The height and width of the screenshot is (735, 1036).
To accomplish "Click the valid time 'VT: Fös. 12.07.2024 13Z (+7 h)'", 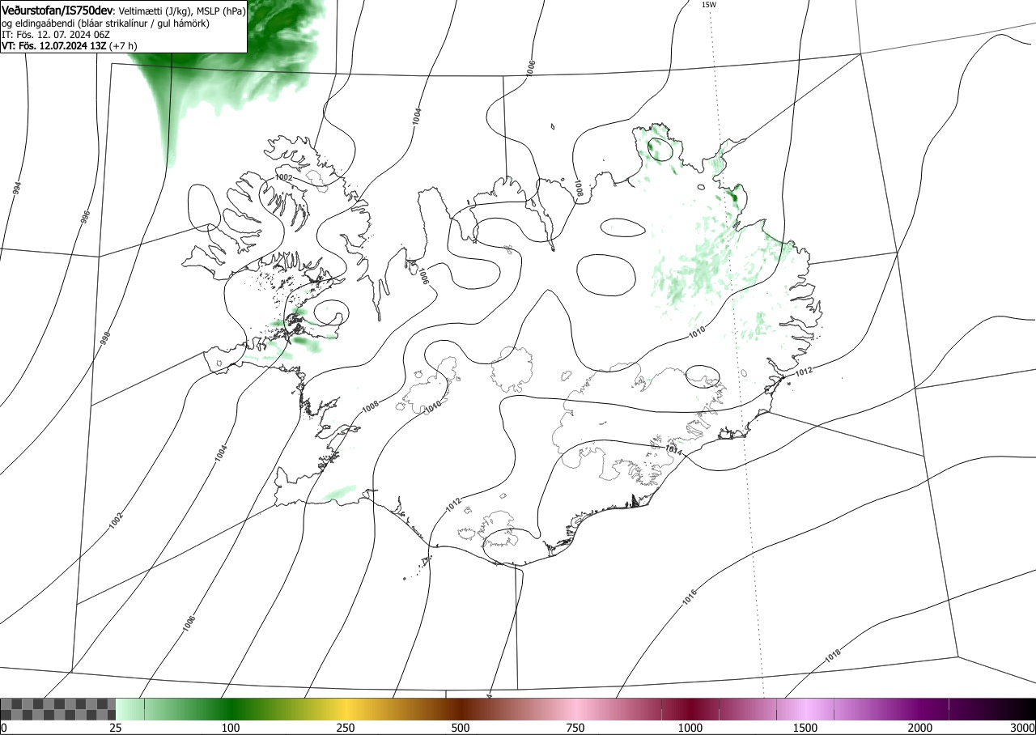I will tap(69, 46).
